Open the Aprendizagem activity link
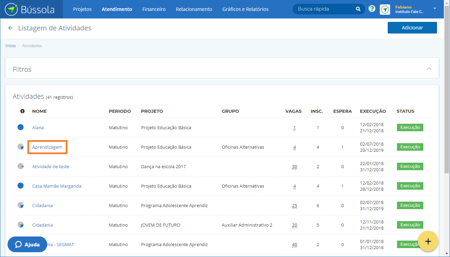Screen dimensions: 450x257 (x=47, y=147)
